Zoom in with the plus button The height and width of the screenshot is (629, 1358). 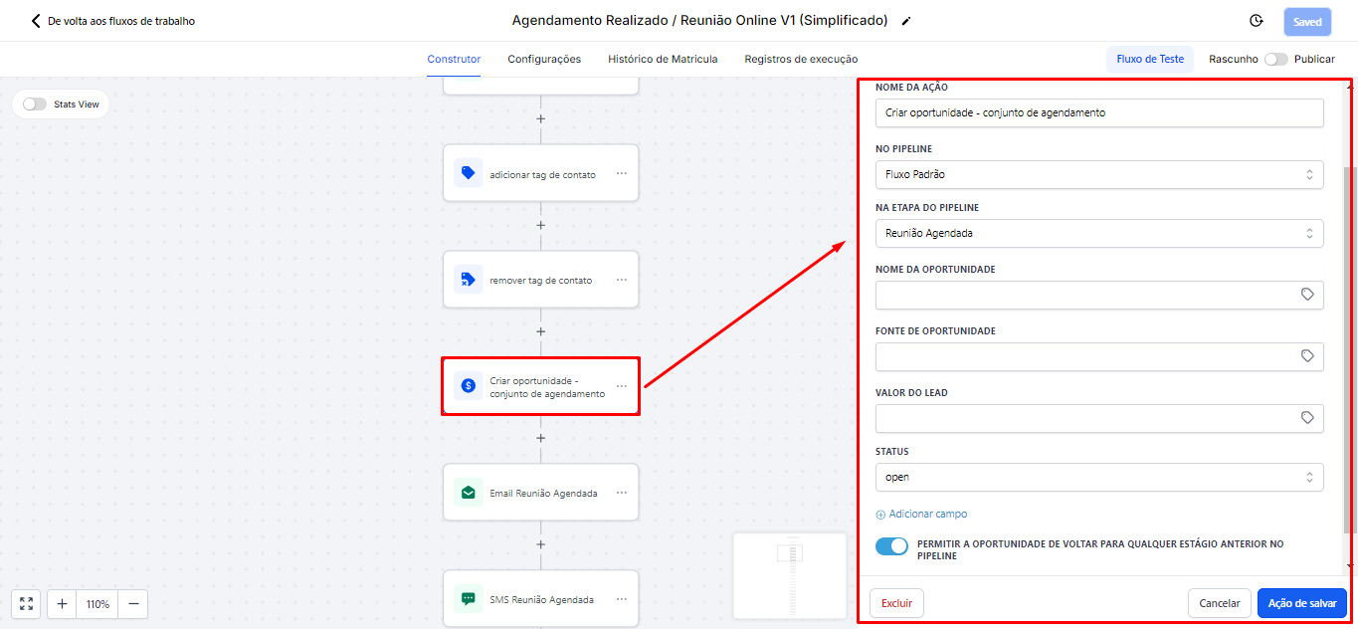[x=62, y=604]
